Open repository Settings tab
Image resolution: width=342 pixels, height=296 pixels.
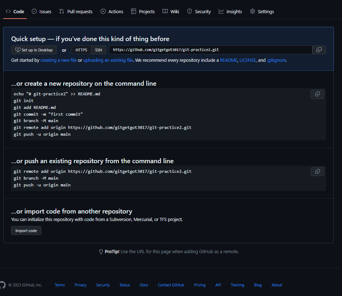click(262, 11)
